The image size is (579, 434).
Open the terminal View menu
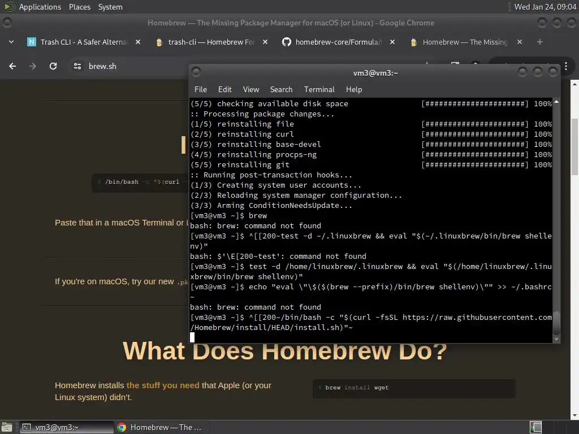click(250, 89)
